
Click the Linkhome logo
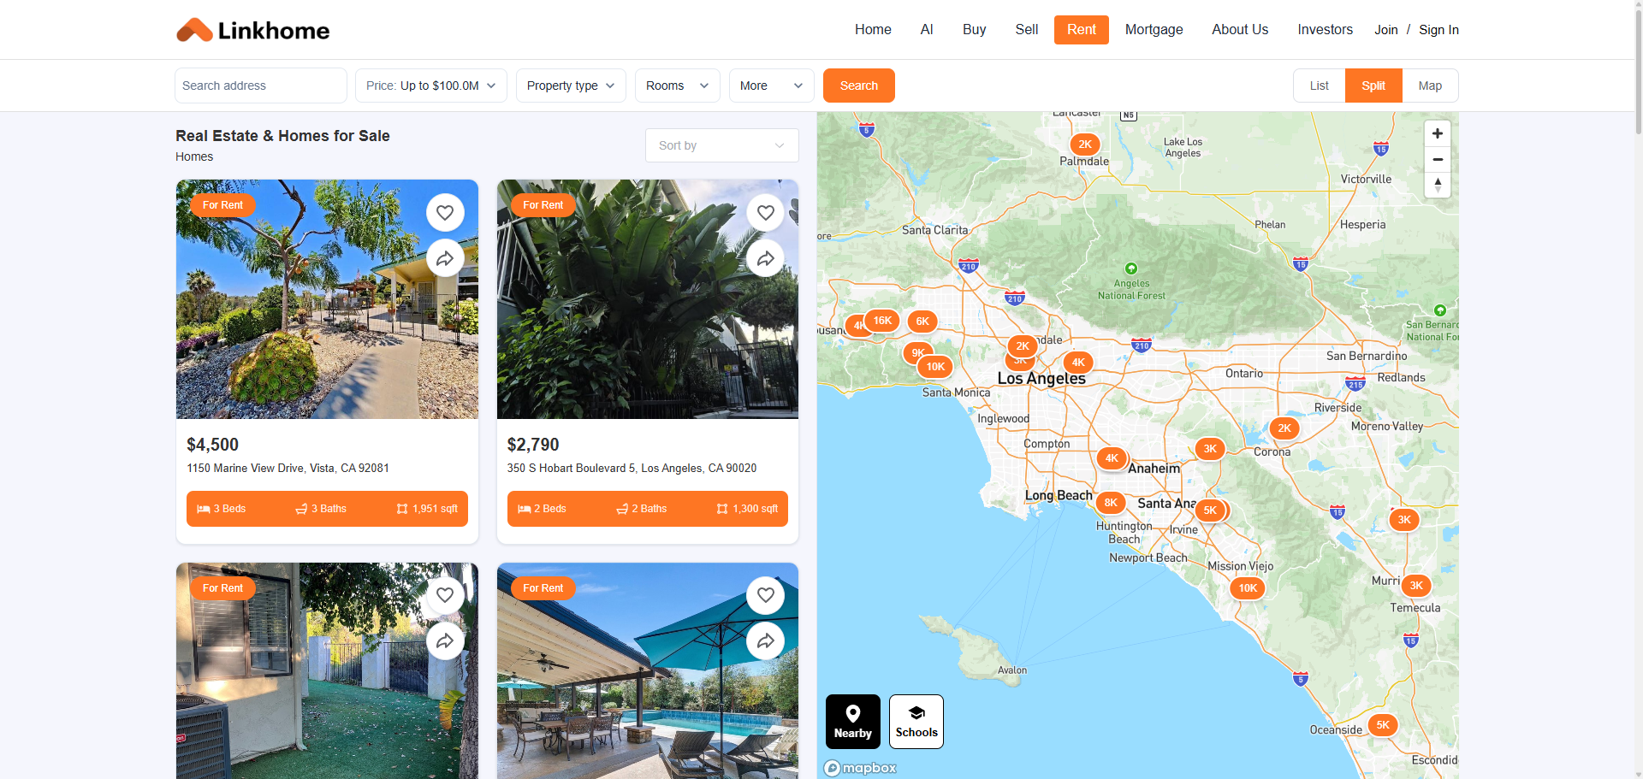tap(252, 30)
